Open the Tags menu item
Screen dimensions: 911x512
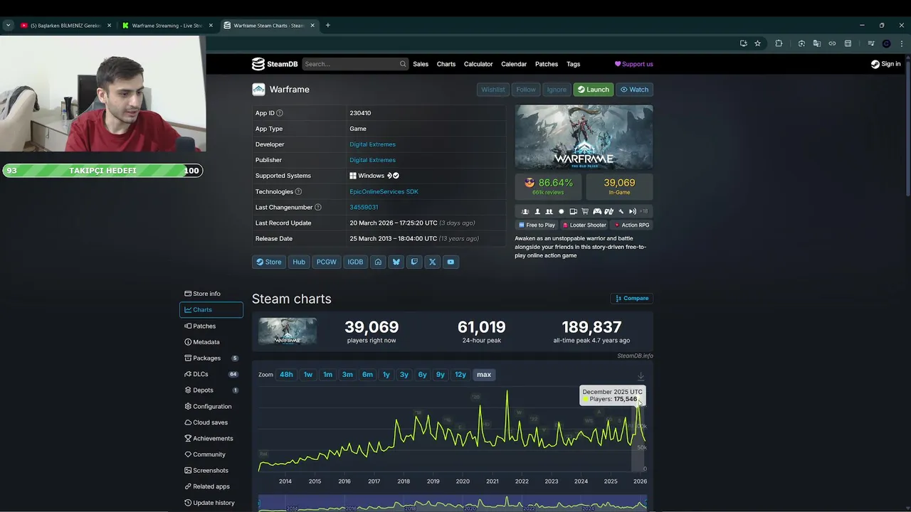pos(573,64)
